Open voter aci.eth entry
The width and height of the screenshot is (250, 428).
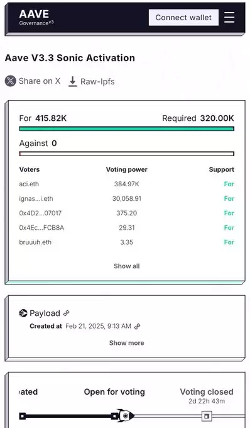click(29, 184)
